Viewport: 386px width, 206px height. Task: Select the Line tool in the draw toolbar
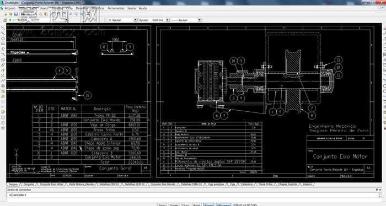click(x=3, y=28)
